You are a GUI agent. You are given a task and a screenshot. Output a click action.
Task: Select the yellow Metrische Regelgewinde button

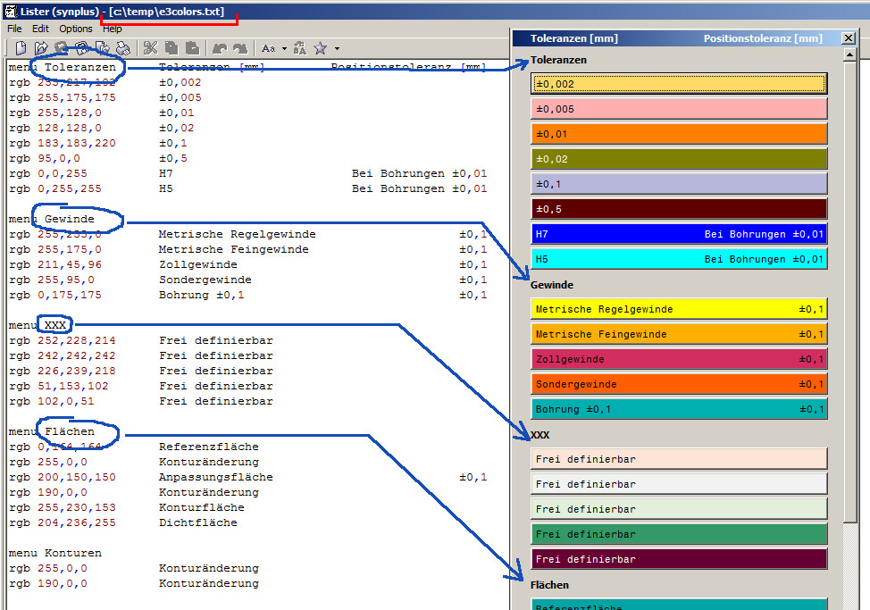click(679, 309)
